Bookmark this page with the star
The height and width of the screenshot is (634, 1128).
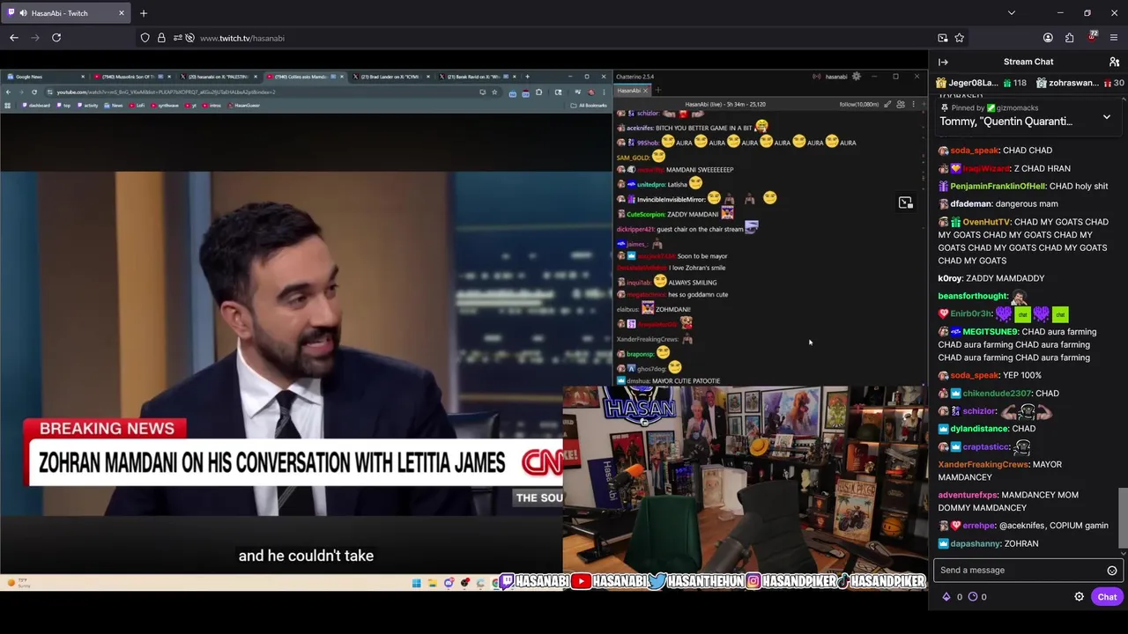(x=960, y=38)
